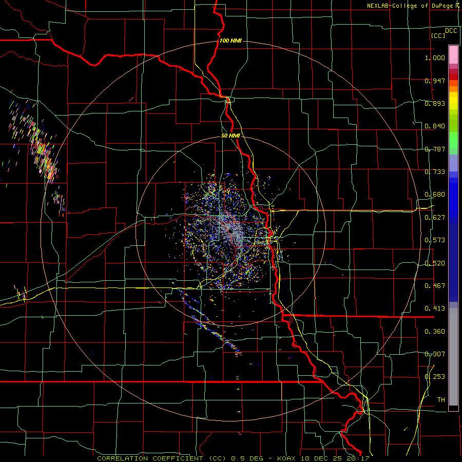Click the 0.253 value on the color scale

click(435, 377)
